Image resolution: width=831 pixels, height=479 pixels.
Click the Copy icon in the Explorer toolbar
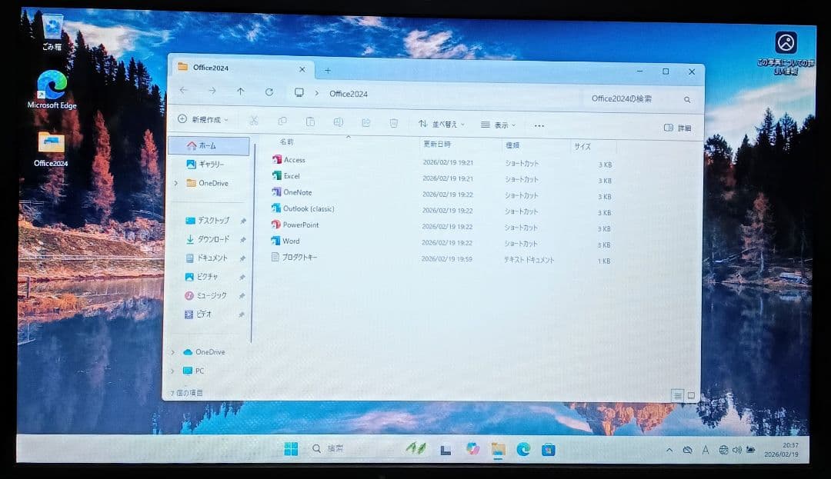[x=282, y=122]
